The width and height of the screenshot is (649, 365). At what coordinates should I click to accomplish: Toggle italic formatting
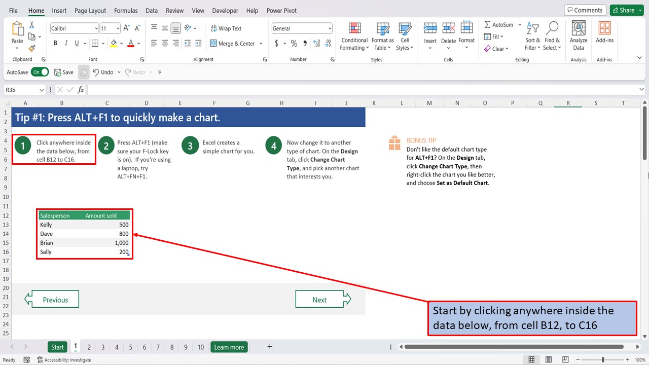[66, 43]
